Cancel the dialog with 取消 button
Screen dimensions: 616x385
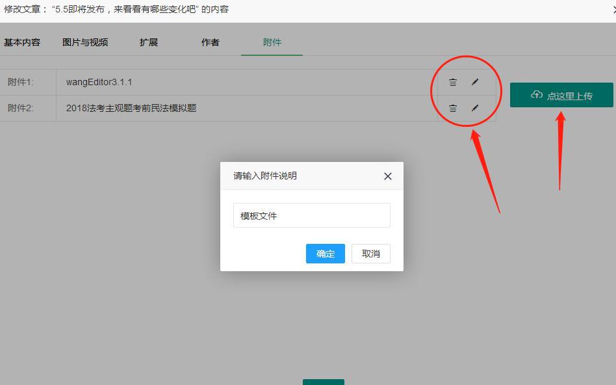(x=371, y=254)
